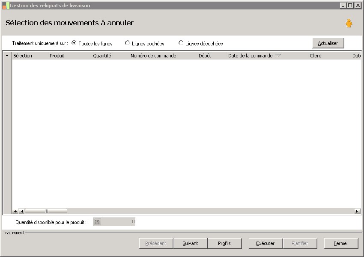Click the Quantité disponible pour le produit field
Image resolution: width=364 pixels, height=257 pixels.
pyautogui.click(x=114, y=222)
